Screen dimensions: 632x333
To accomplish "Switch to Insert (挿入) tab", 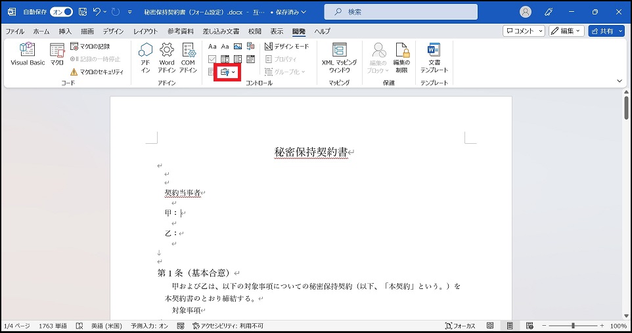I will (x=65, y=31).
